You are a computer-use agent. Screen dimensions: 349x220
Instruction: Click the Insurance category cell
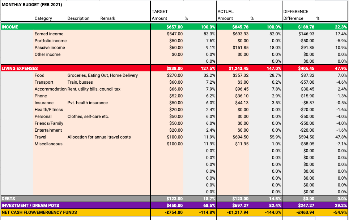click(44, 103)
